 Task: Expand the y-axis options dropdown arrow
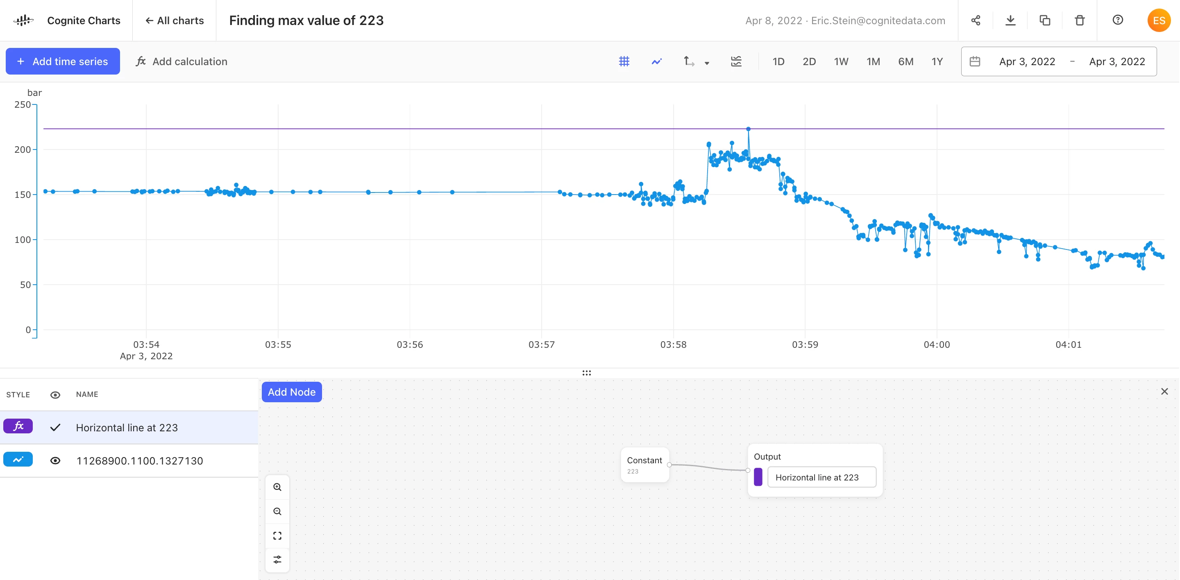pyautogui.click(x=707, y=63)
